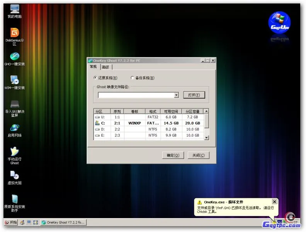The height and width of the screenshot is (232, 306).
Task: Click the C: system drive icon
Action: (97, 123)
